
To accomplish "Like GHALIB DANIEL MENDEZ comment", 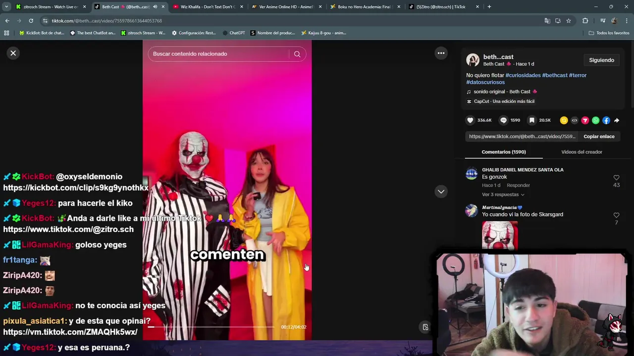I will tap(616, 178).
